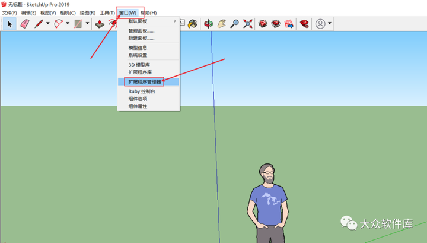Select the Paint Bucket tool

tap(193, 24)
